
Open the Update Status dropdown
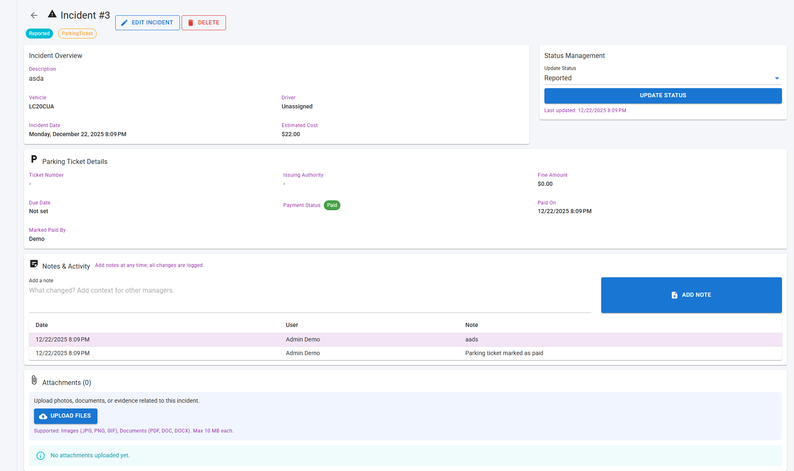[x=662, y=78]
